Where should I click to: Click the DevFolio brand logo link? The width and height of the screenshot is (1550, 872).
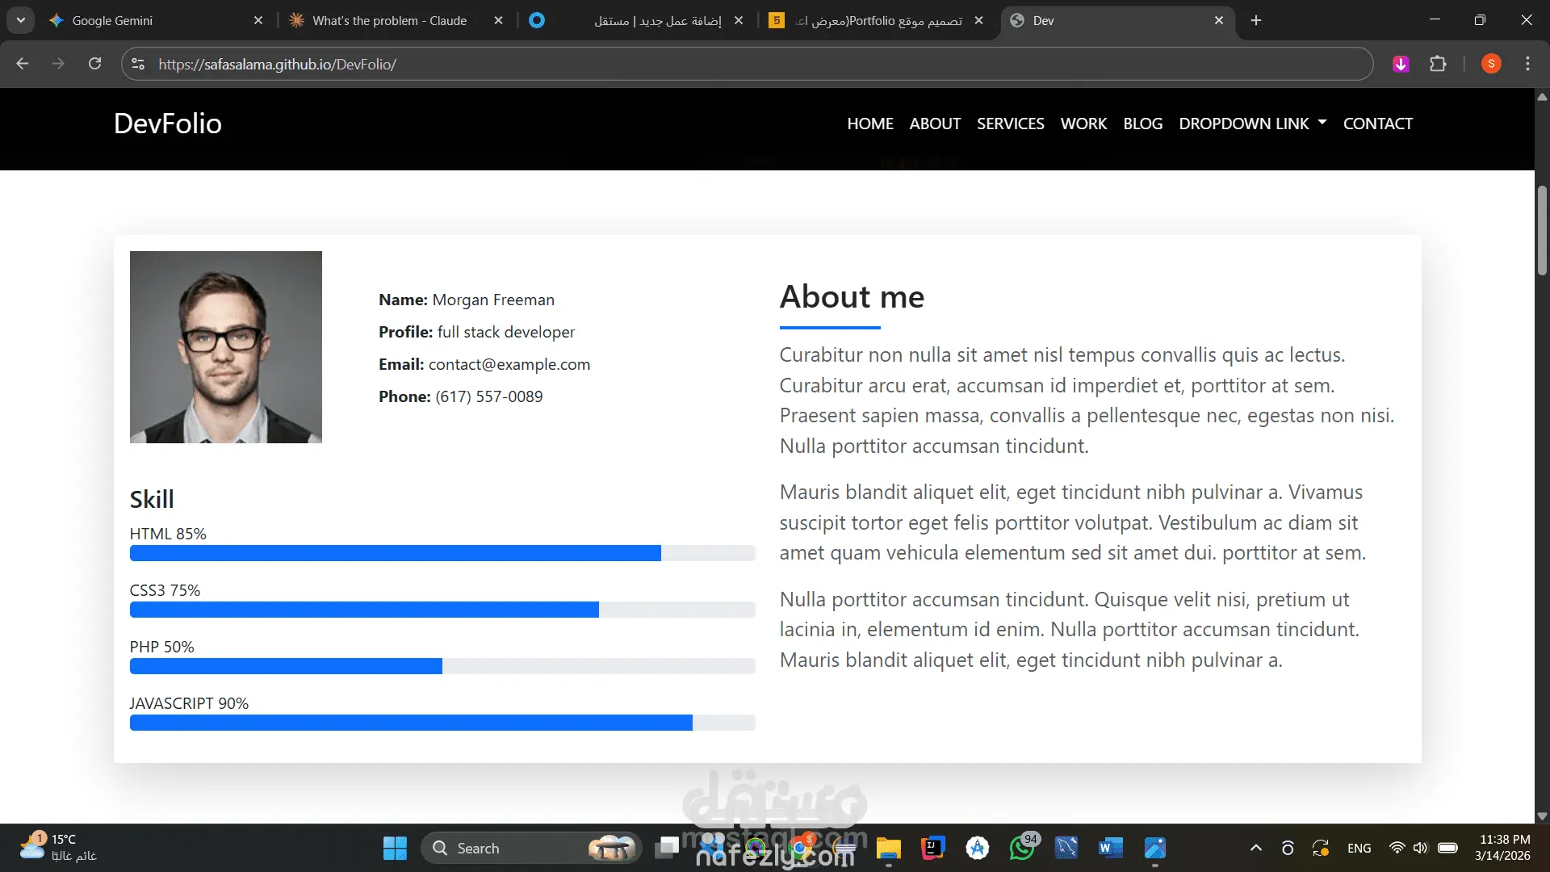(168, 124)
